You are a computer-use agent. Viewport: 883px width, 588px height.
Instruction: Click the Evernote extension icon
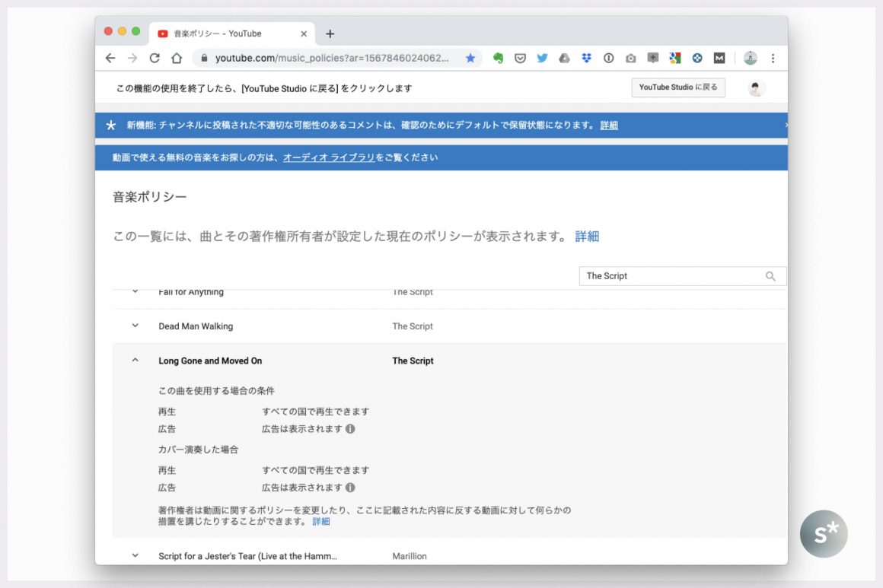pyautogui.click(x=498, y=58)
